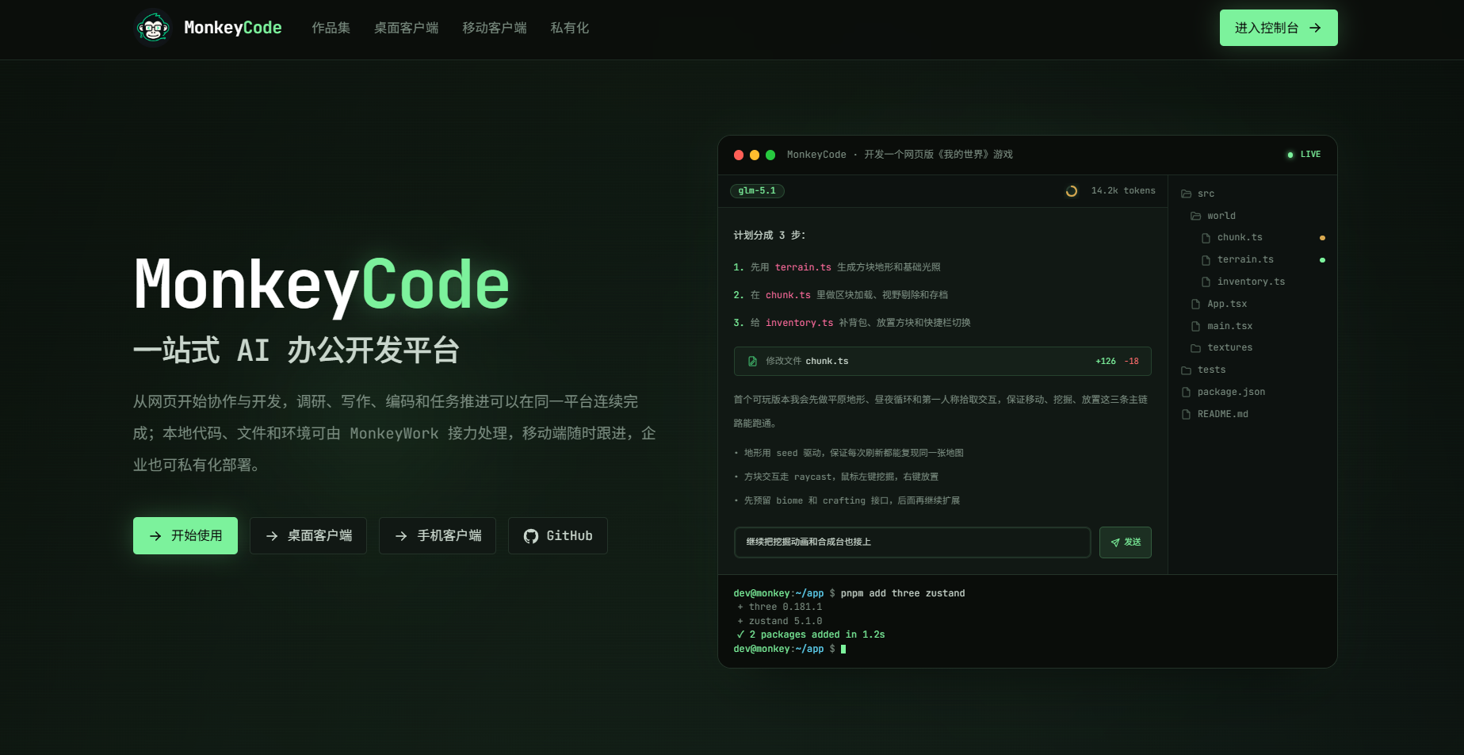This screenshot has width=1464, height=755.
Task: Open README.md in file tree
Action: pos(1215,415)
